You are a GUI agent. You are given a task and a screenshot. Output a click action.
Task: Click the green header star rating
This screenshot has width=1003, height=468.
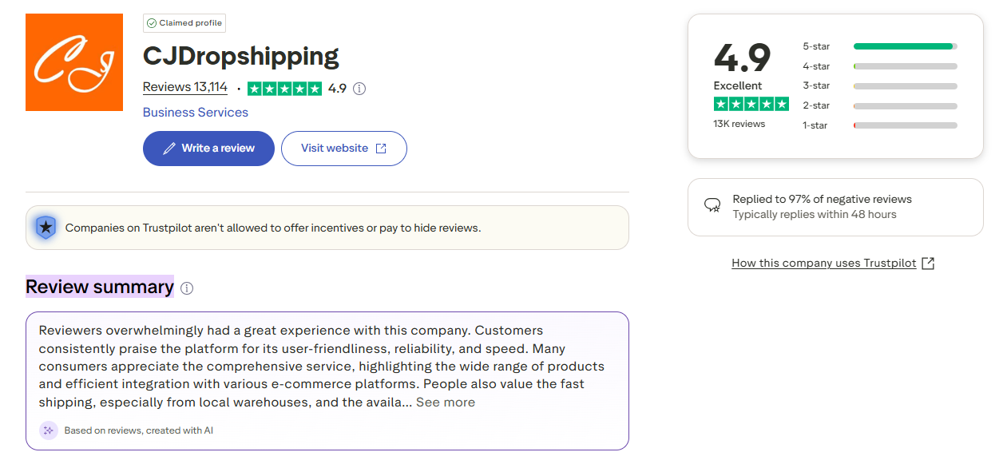284,89
